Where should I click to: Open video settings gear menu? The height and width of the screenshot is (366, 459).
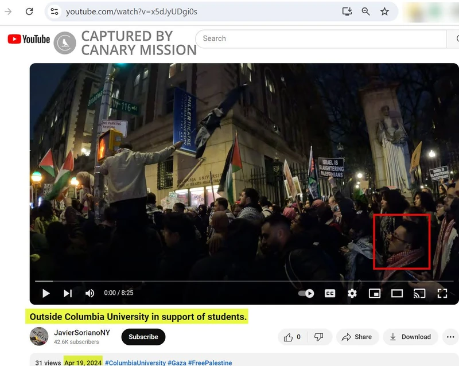(x=352, y=293)
